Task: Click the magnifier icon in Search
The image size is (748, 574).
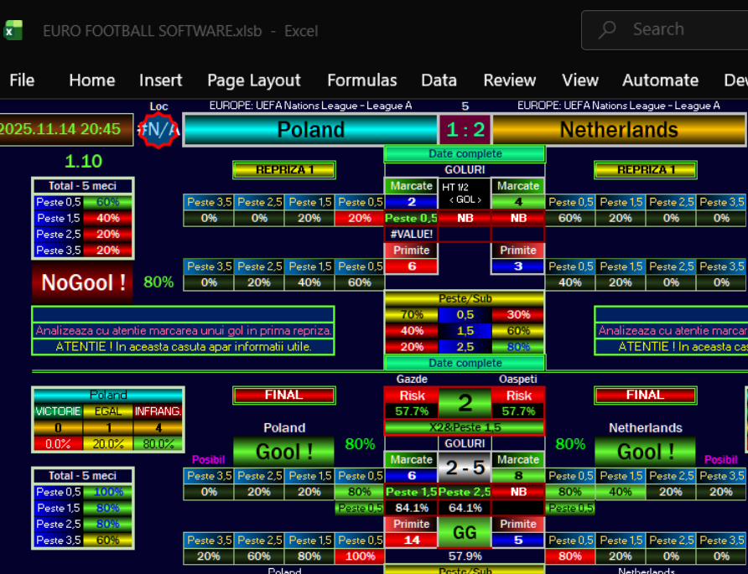Action: (607, 29)
